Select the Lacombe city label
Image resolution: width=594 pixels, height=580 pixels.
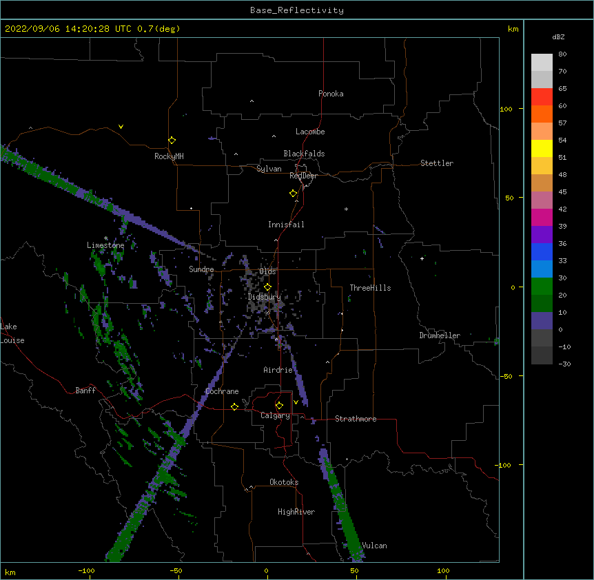pos(310,132)
